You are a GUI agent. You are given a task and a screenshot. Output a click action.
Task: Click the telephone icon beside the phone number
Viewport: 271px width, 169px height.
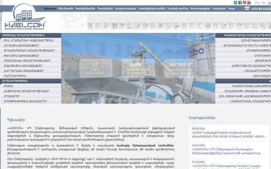(x=247, y=8)
